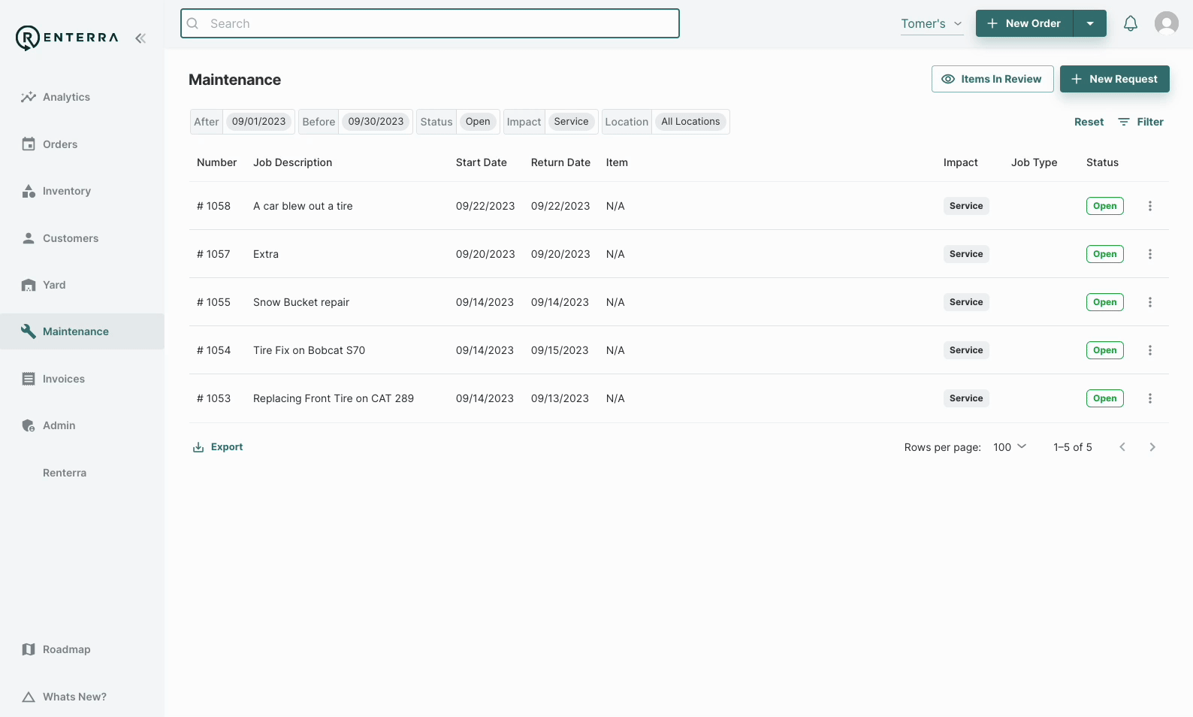This screenshot has width=1193, height=717.
Task: Change rows per page from 100
Action: pos(1010,447)
